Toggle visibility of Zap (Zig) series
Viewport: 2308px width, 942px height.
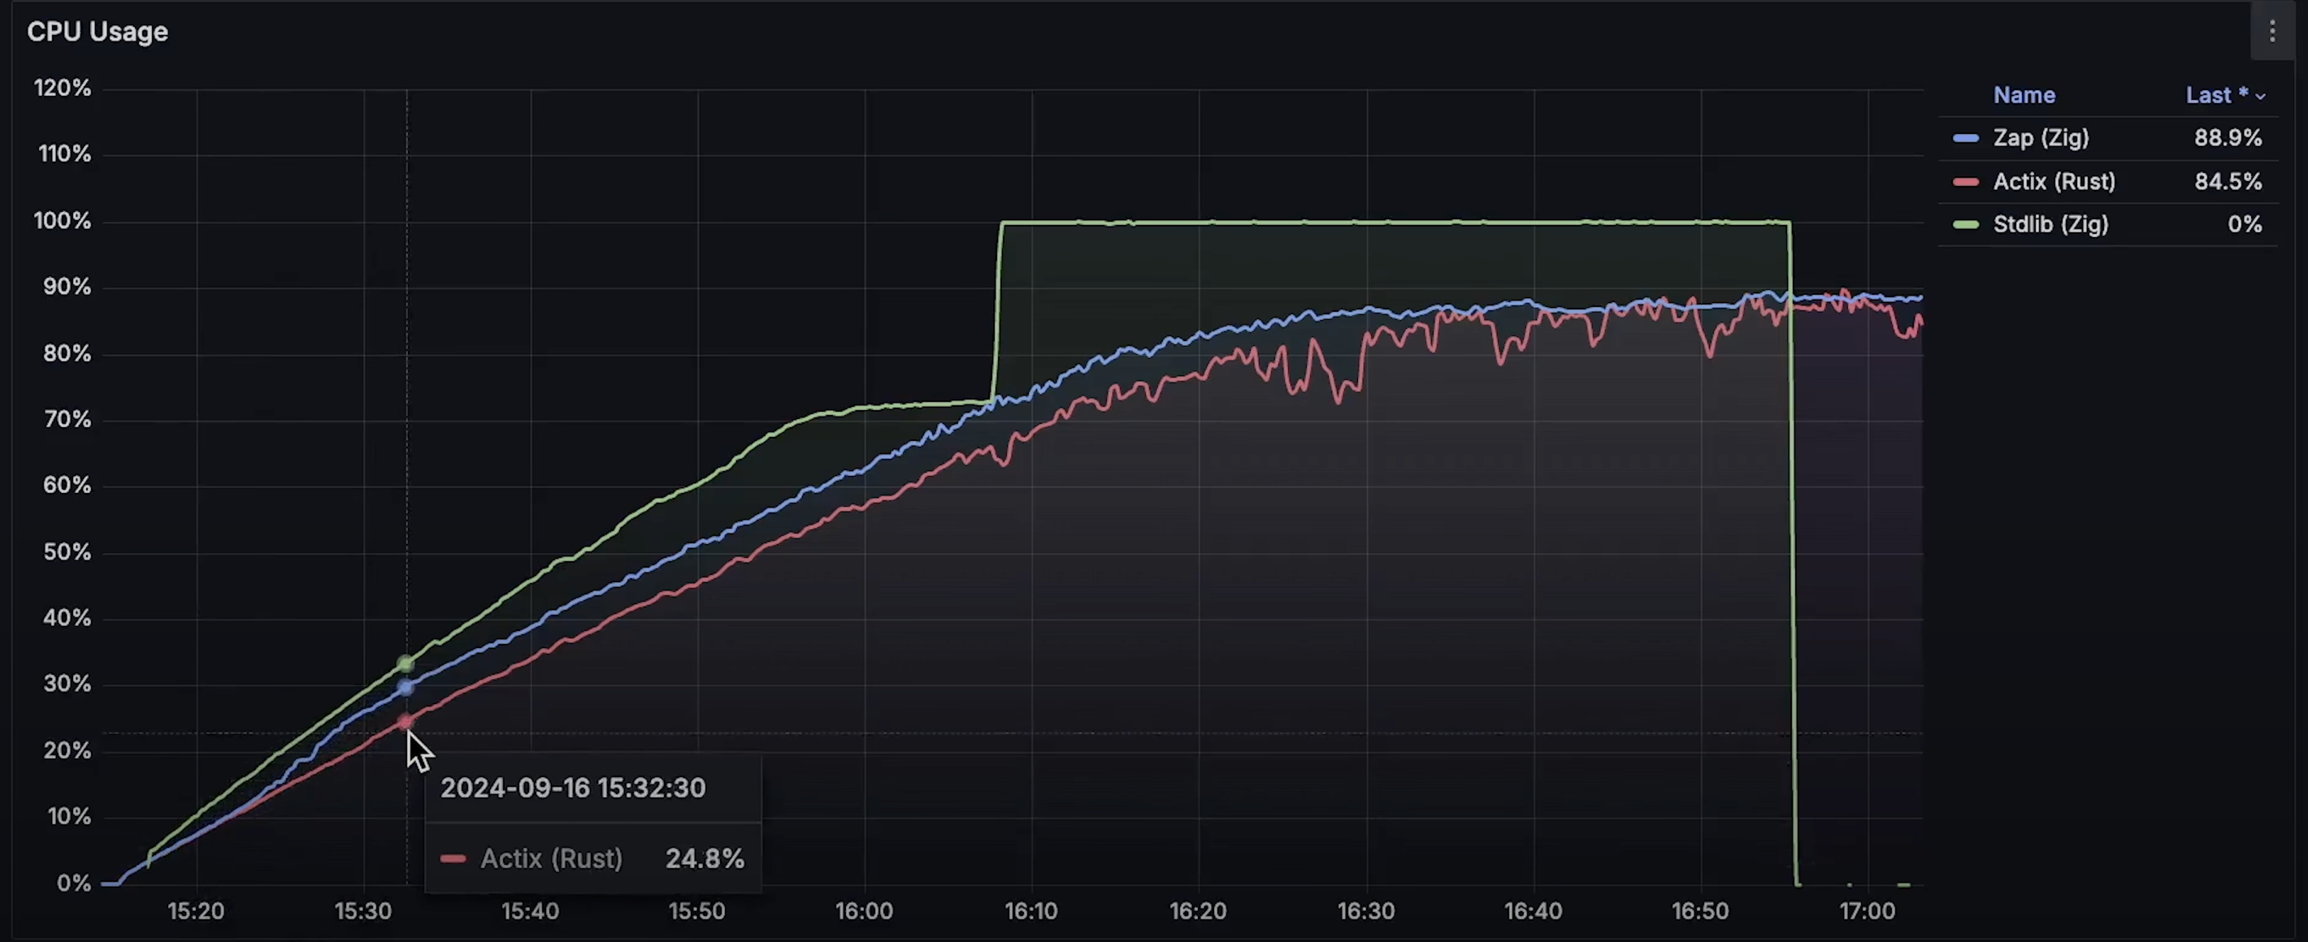coord(2040,138)
